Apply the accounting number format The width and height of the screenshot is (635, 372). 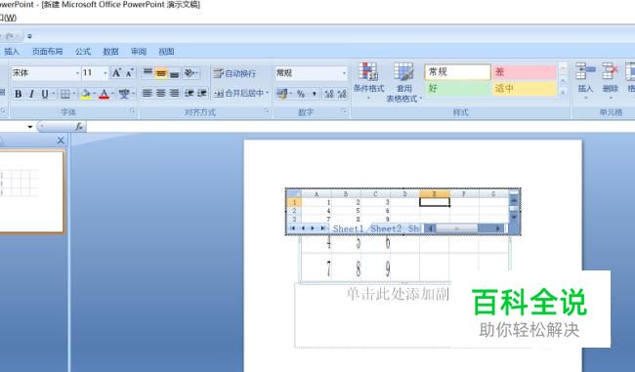click(x=282, y=94)
